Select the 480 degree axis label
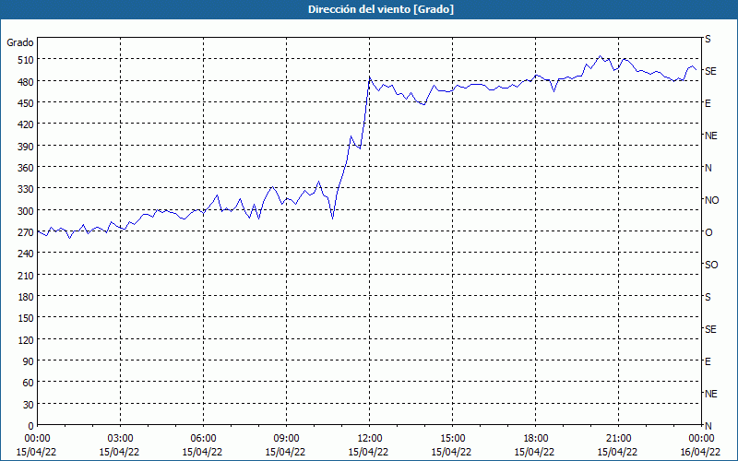Viewport: 738px width, 461px height. (27, 81)
